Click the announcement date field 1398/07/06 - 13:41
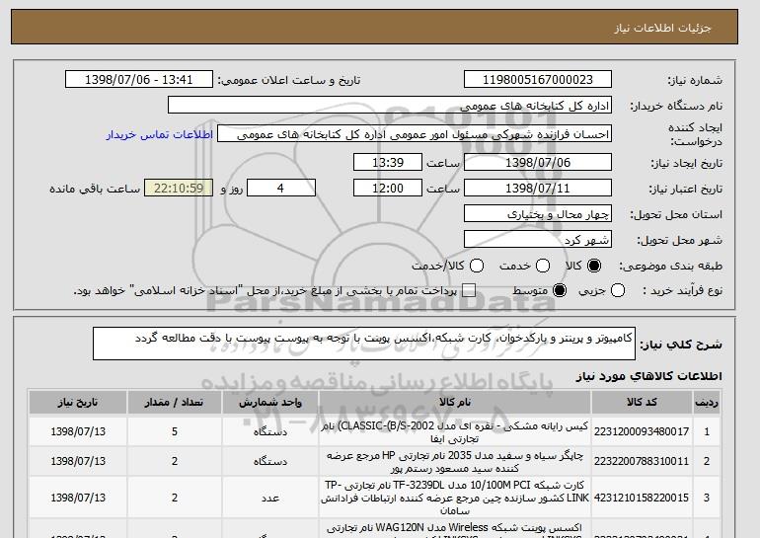Image resolution: width=760 pixels, height=538 pixels. pos(139,80)
